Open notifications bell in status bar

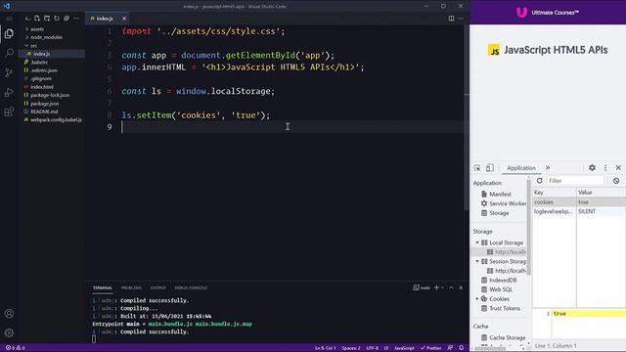[461, 348]
